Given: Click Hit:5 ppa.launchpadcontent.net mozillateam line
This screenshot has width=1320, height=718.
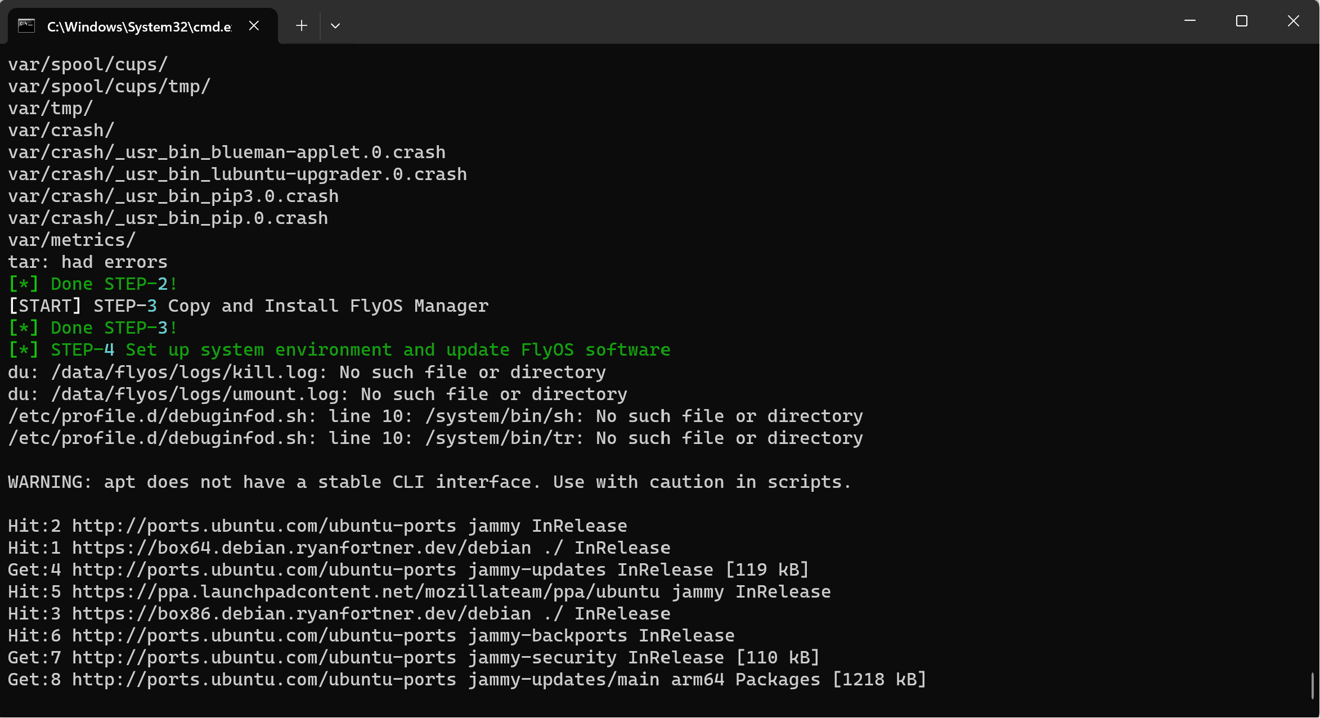Looking at the screenshot, I should pyautogui.click(x=420, y=592).
